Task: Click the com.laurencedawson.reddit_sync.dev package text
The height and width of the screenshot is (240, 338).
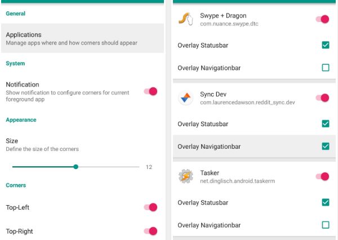Action: 247,103
